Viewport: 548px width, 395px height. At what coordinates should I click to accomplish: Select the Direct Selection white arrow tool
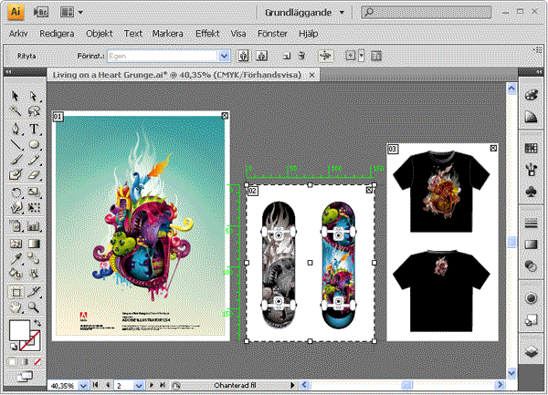[x=34, y=96]
